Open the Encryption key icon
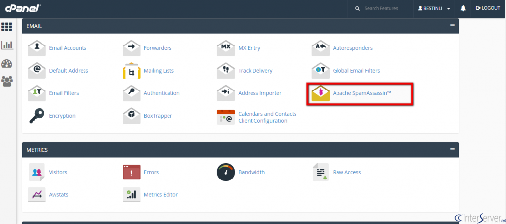This screenshot has width=506, height=224. pyautogui.click(x=37, y=116)
